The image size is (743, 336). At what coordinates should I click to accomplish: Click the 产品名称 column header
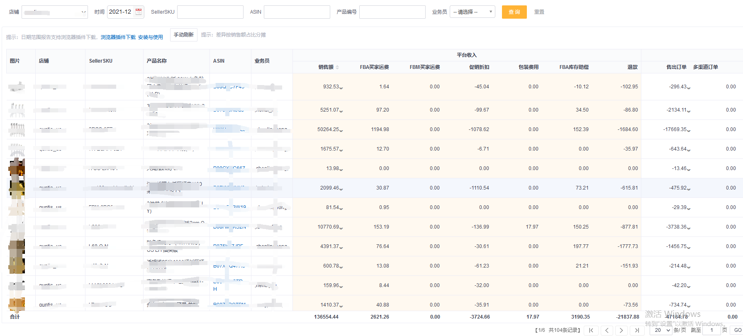click(x=157, y=61)
